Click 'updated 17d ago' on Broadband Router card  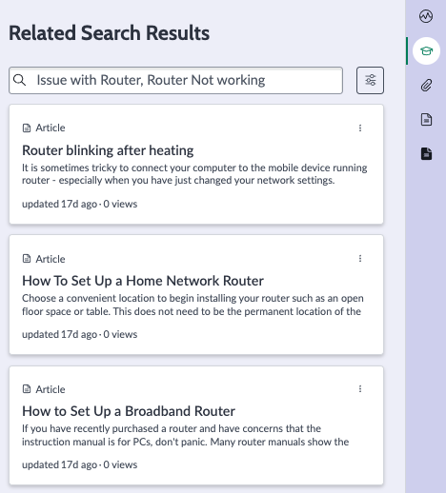(x=59, y=464)
